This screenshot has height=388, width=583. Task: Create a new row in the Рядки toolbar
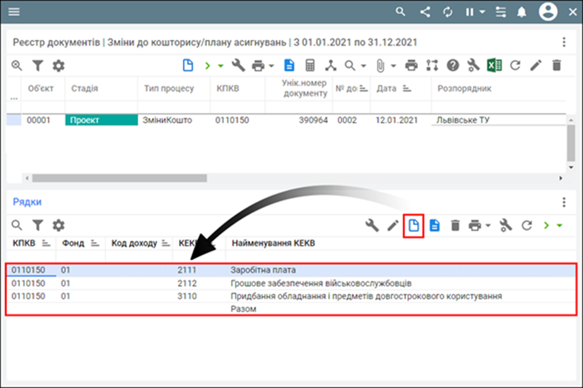(x=414, y=225)
